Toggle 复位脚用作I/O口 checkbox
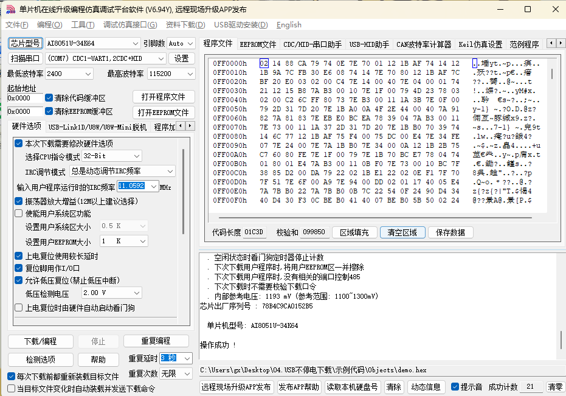This screenshot has width=566, height=396. pyautogui.click(x=19, y=268)
